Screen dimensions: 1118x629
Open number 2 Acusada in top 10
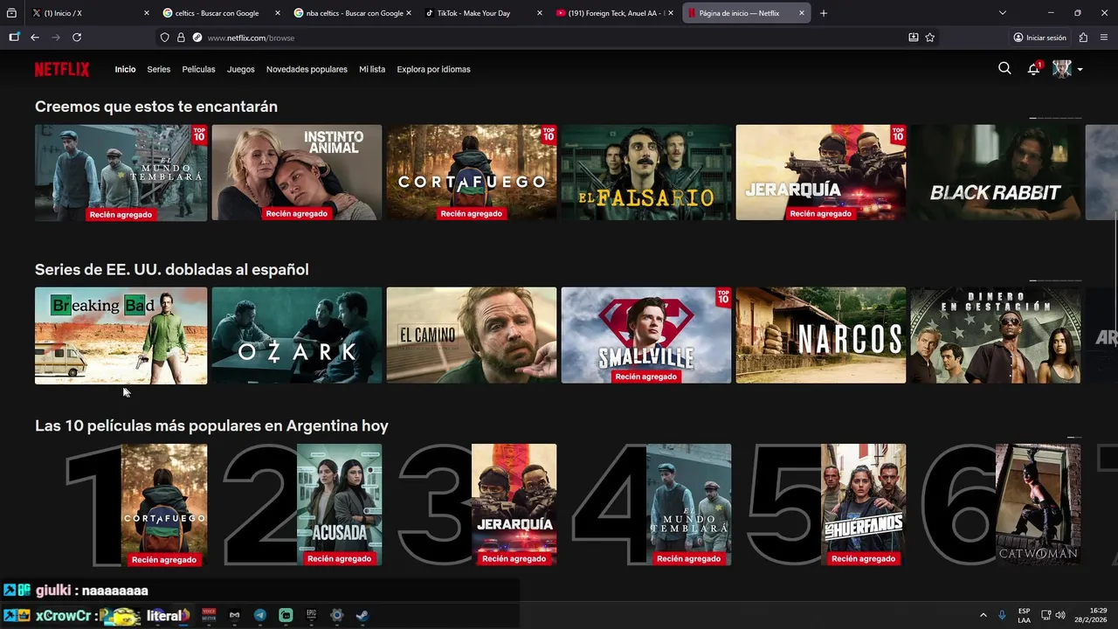coord(339,504)
